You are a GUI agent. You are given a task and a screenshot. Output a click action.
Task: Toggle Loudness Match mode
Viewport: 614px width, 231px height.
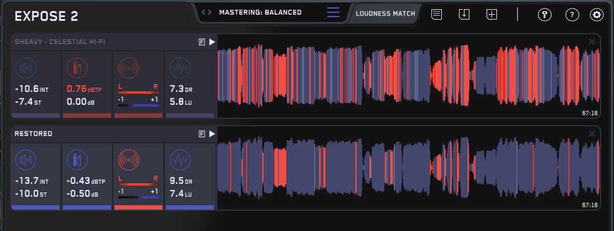tap(385, 13)
